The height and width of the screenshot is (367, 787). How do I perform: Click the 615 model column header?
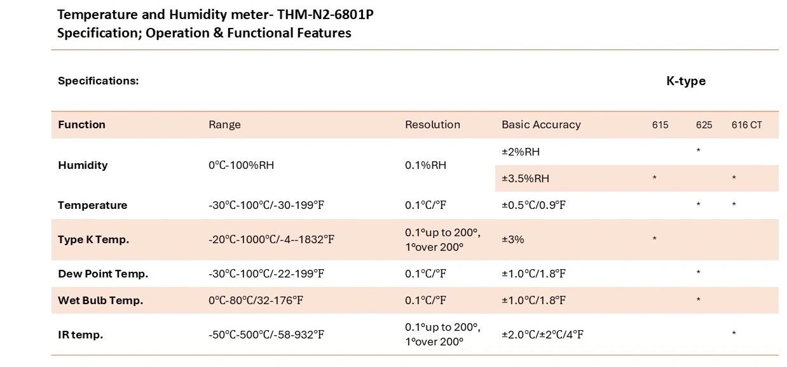(660, 125)
